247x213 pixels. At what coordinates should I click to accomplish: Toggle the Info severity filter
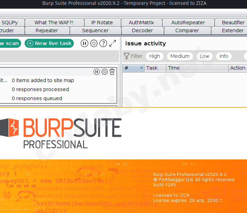[x=224, y=56]
